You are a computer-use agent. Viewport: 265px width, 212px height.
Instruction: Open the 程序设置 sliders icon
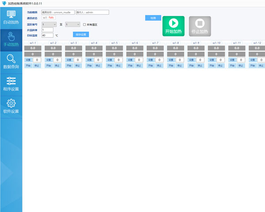click(x=11, y=81)
